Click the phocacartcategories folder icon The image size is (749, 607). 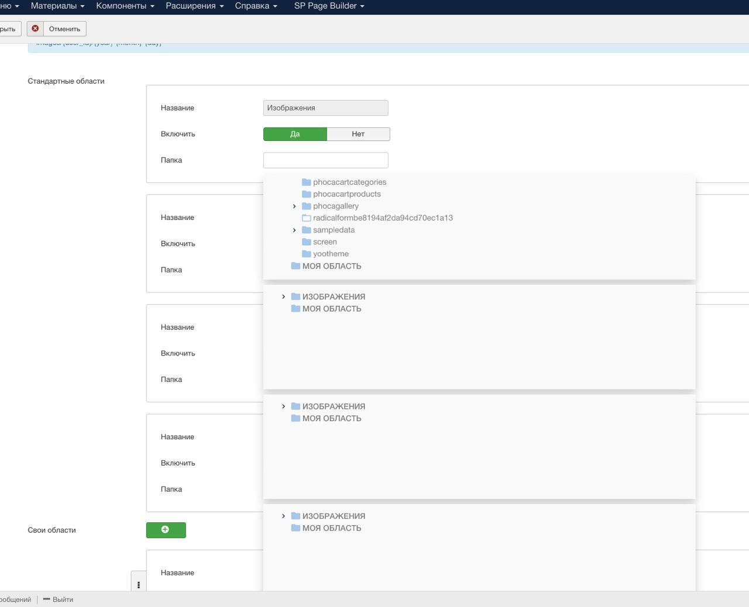pyautogui.click(x=306, y=182)
